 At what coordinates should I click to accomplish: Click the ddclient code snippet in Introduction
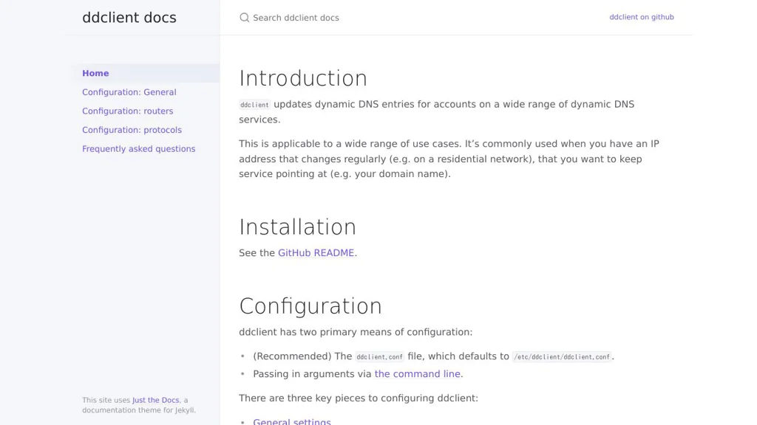[255, 105]
